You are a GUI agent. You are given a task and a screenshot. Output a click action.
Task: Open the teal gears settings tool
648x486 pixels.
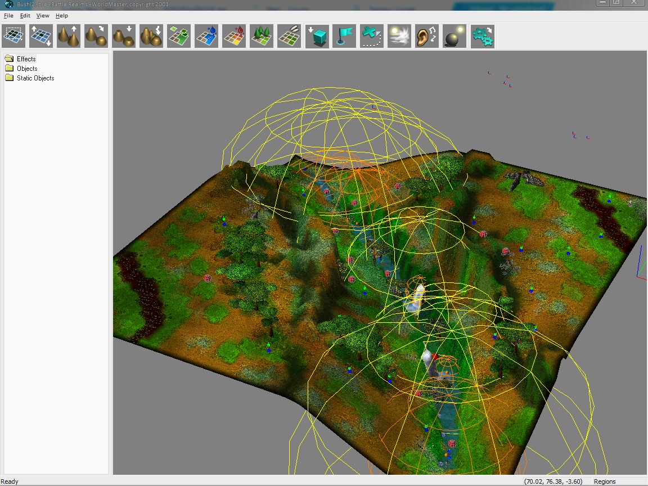482,36
